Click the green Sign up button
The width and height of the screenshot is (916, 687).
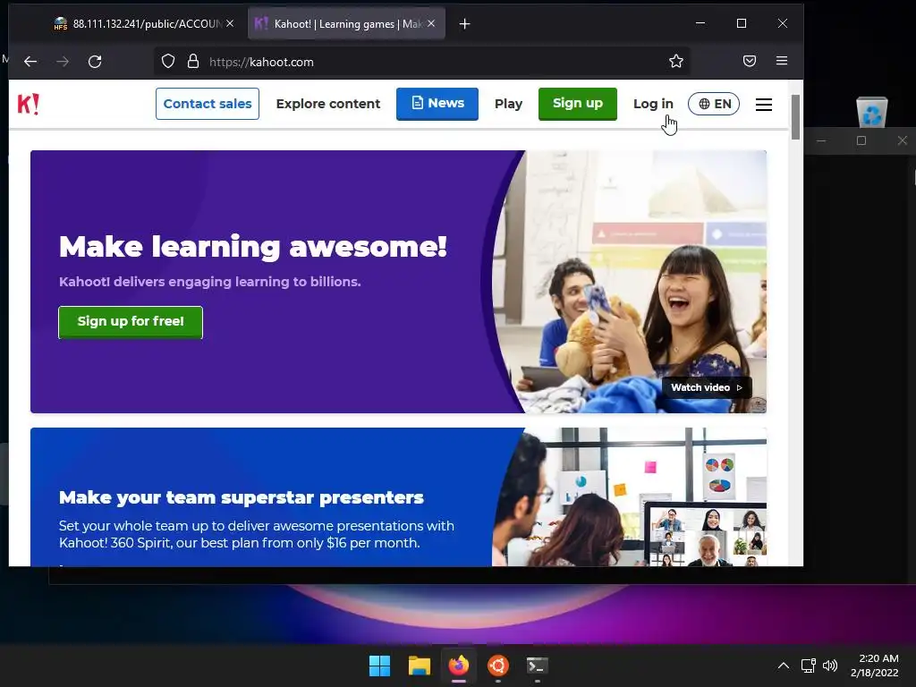(x=578, y=104)
